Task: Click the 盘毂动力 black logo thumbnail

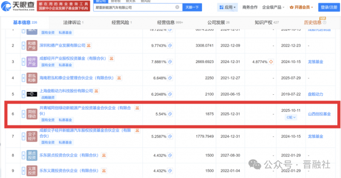Action: [x=32, y=94]
